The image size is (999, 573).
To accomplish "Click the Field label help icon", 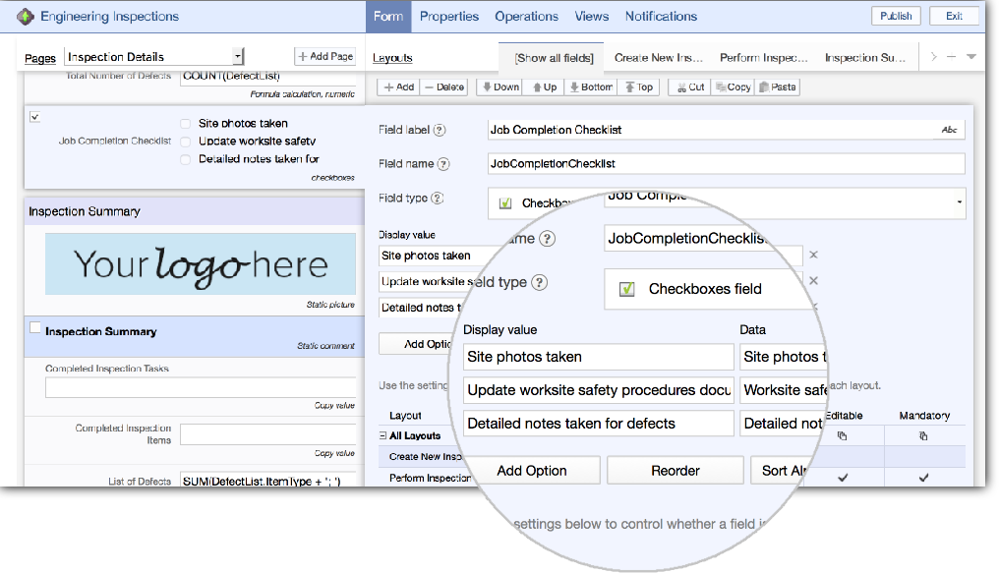I will (x=440, y=130).
